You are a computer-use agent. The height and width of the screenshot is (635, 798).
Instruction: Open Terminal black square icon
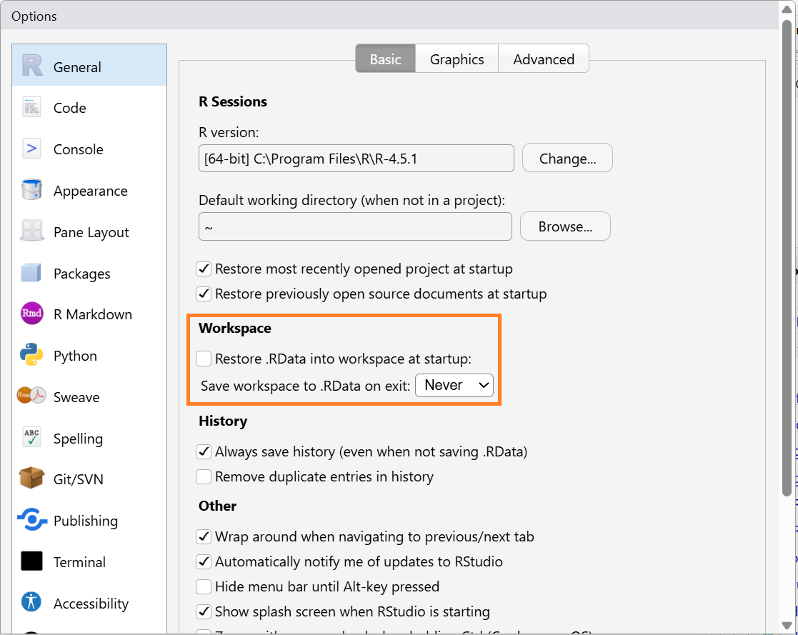coord(31,561)
